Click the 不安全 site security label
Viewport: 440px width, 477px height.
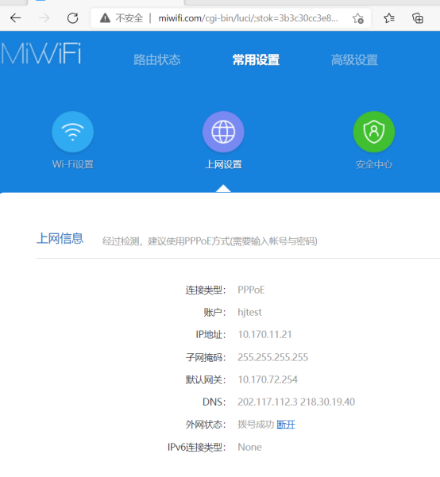(x=129, y=18)
